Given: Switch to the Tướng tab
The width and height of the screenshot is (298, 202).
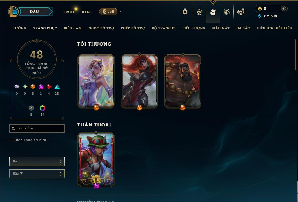Looking at the screenshot, I should click(19, 28).
